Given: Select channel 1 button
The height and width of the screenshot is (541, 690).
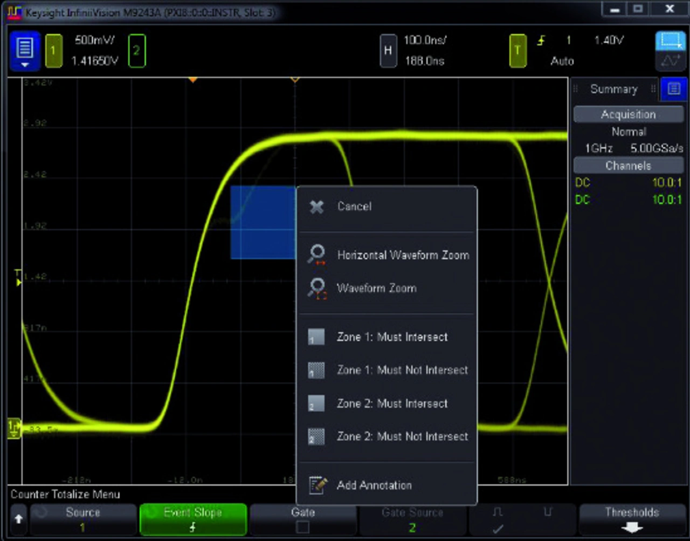Looking at the screenshot, I should click(x=53, y=51).
